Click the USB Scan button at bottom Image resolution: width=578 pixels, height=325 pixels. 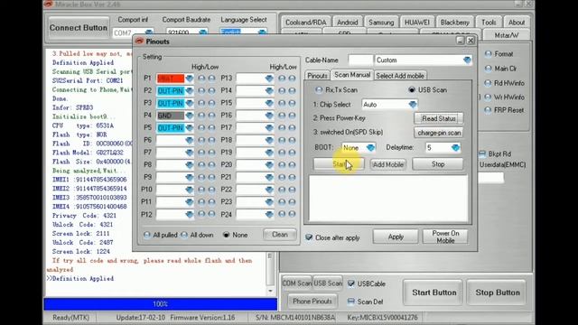tap(328, 283)
